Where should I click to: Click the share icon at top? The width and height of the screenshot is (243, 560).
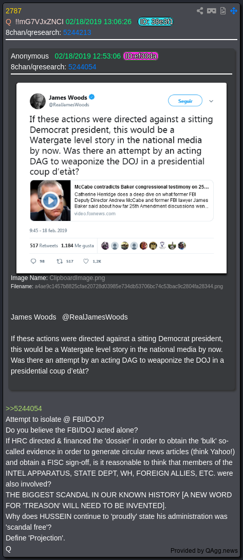pos(200,11)
